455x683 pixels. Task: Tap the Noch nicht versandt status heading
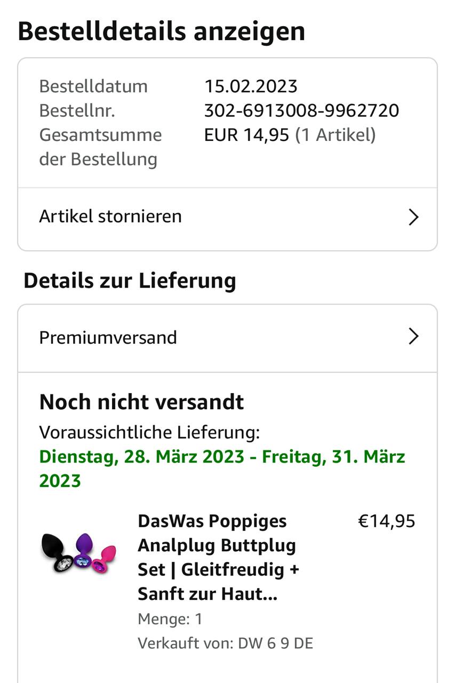click(x=141, y=402)
